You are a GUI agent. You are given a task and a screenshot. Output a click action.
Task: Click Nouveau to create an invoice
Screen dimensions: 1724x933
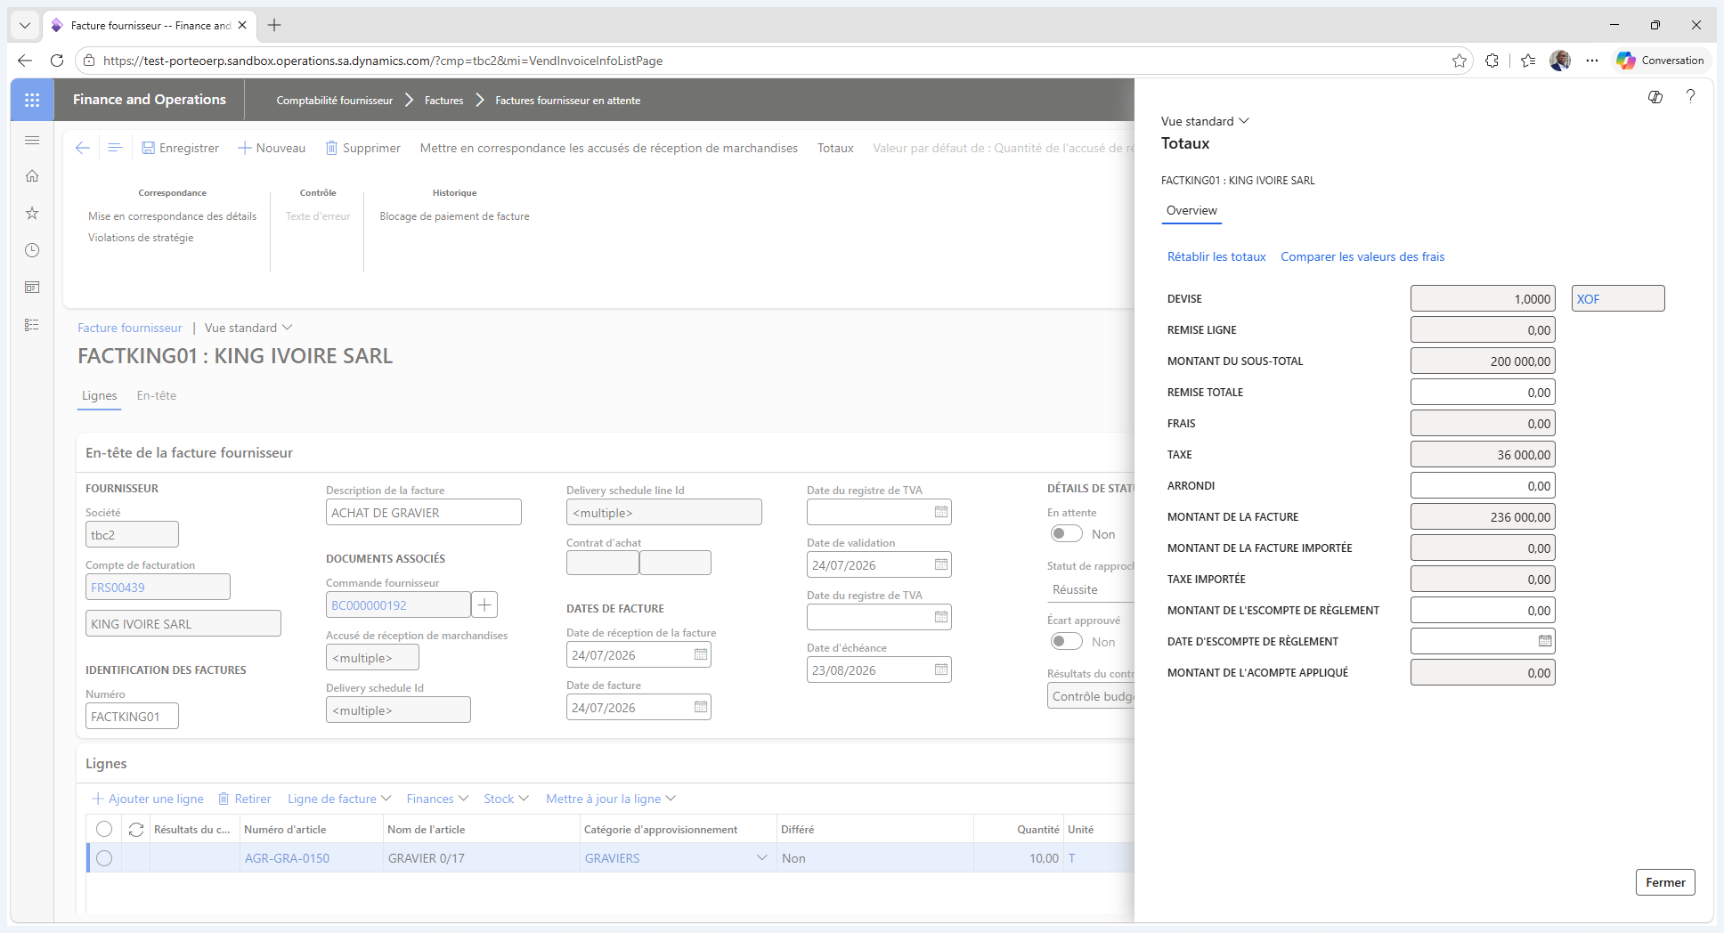point(272,148)
